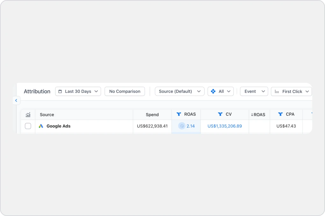Click the pixel icon in CV header

click(220, 114)
